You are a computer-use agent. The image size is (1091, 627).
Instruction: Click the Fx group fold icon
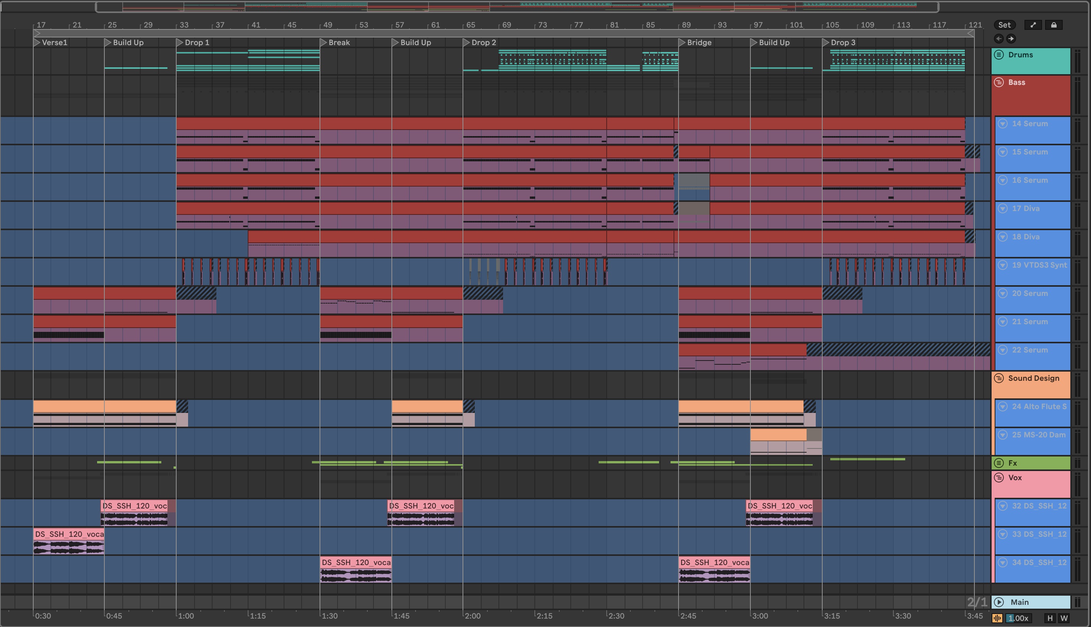click(999, 463)
